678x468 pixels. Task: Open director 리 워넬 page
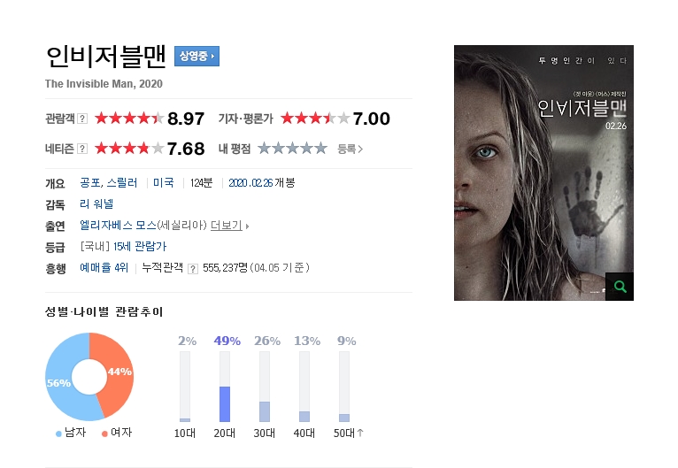[96, 204]
